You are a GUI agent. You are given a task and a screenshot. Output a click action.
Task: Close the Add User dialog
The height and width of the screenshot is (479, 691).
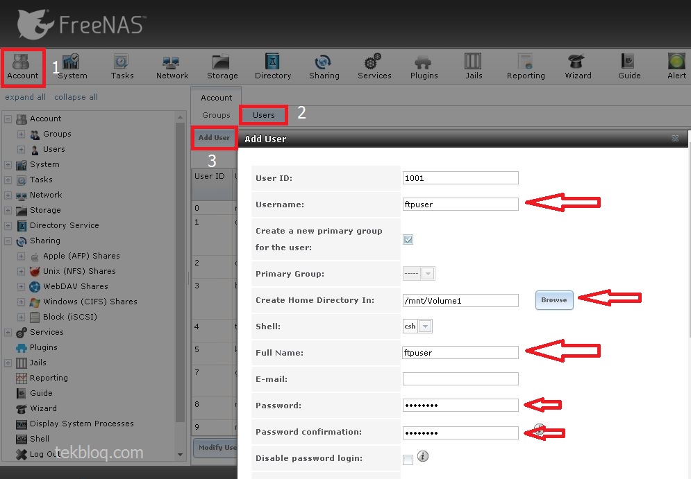pos(675,138)
